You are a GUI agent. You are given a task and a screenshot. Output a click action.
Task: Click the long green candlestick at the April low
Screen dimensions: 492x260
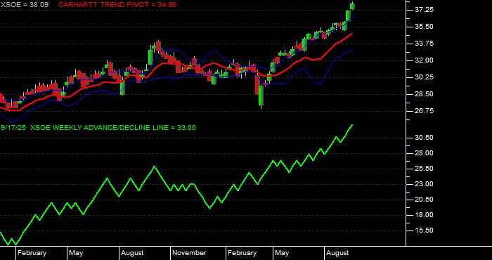tap(261, 96)
